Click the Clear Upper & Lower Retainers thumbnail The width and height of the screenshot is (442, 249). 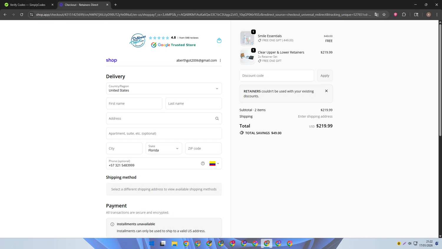(x=247, y=57)
